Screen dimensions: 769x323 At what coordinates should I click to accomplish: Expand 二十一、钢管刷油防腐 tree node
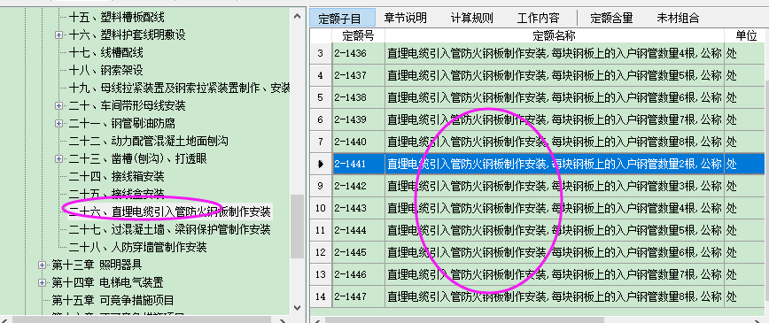click(x=59, y=124)
